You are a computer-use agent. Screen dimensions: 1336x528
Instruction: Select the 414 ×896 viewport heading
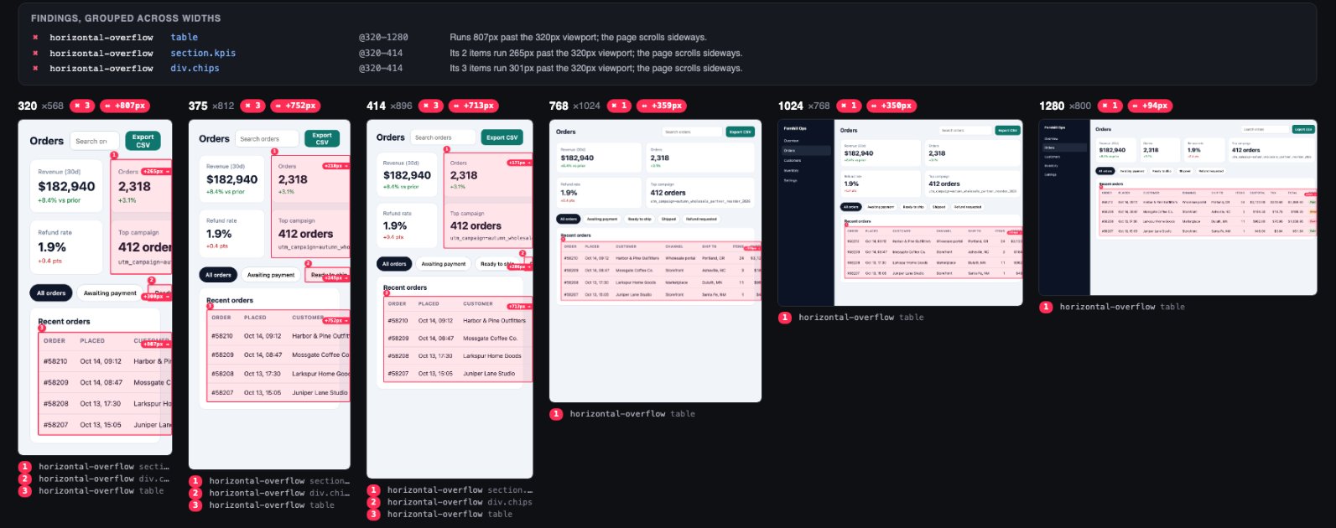[389, 106]
